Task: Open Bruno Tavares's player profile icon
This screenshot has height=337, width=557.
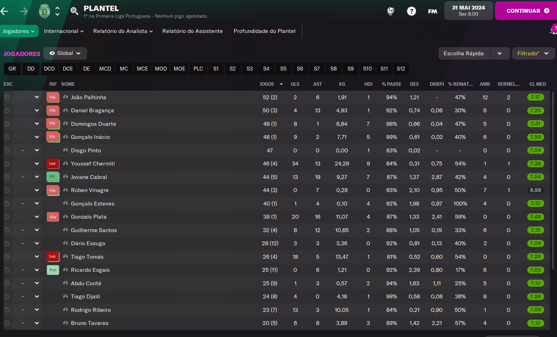Action: (x=66, y=323)
